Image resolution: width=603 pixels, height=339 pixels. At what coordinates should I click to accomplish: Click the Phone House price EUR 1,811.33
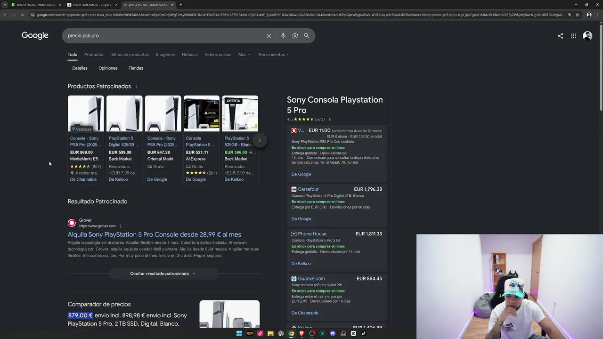click(368, 234)
